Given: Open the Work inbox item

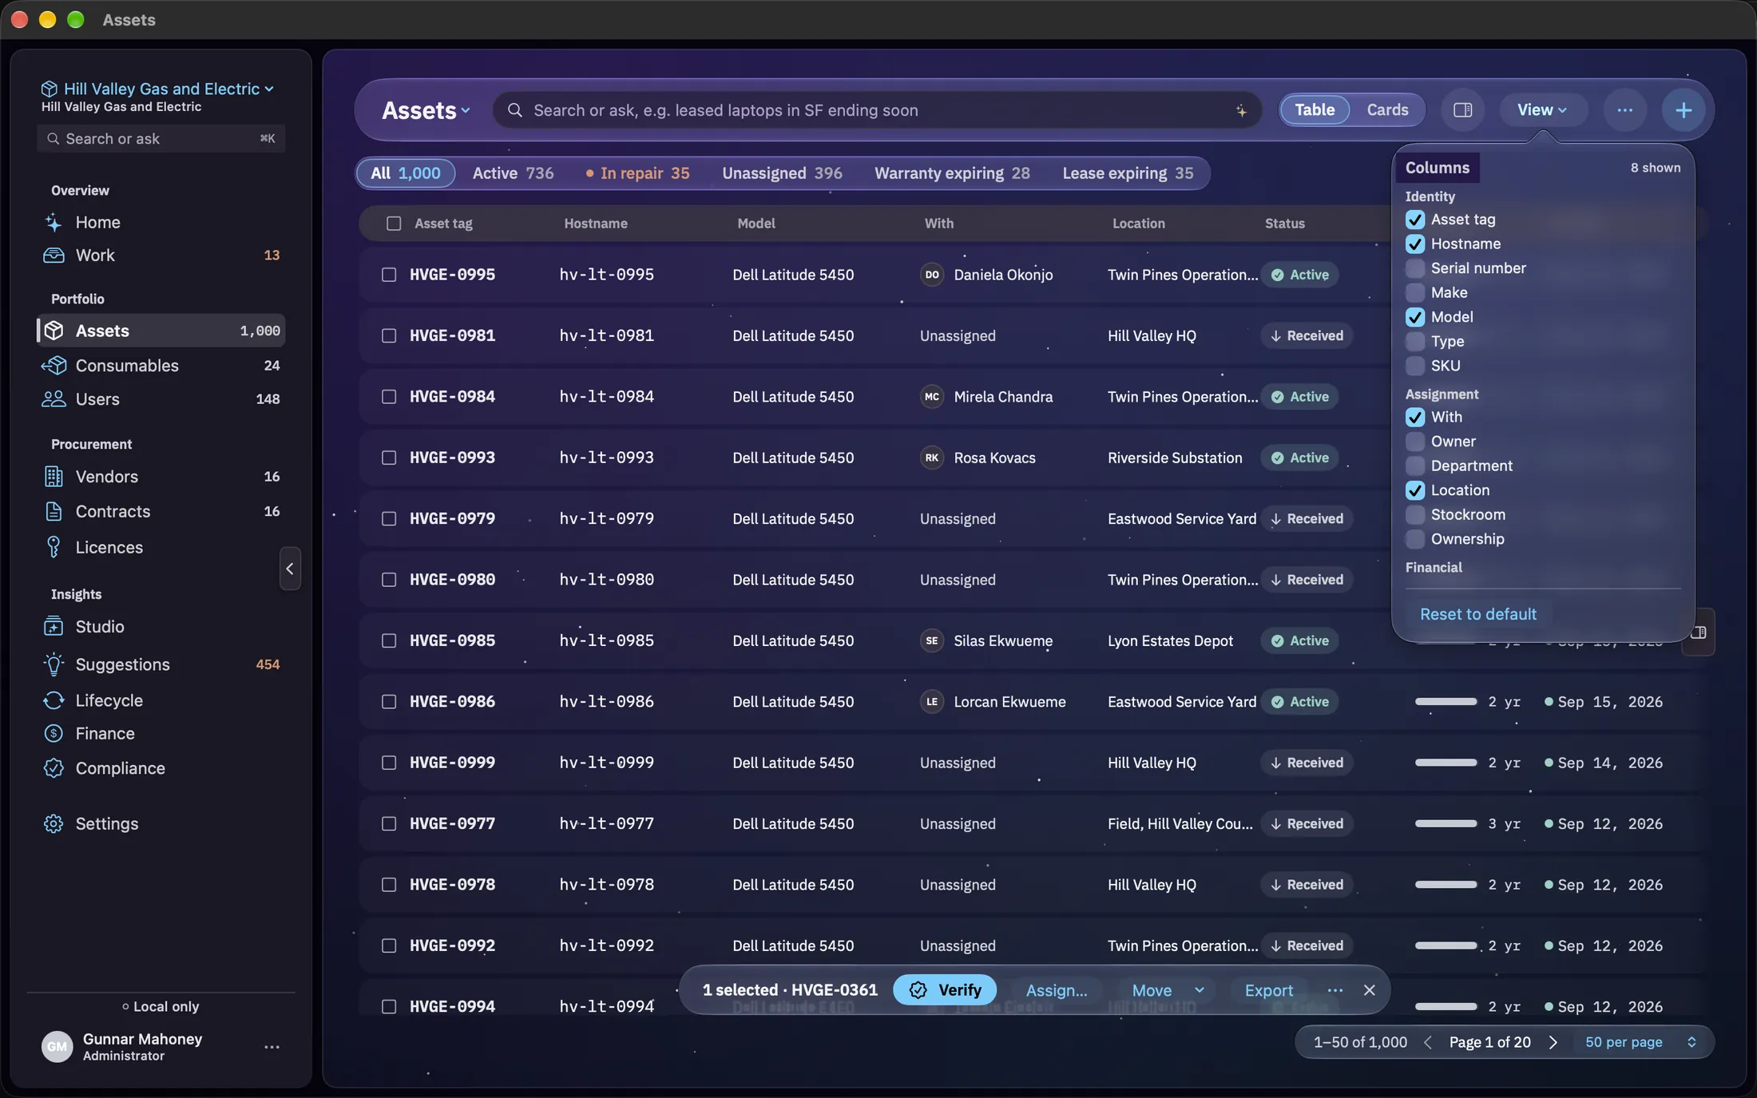Looking at the screenshot, I should [161, 256].
